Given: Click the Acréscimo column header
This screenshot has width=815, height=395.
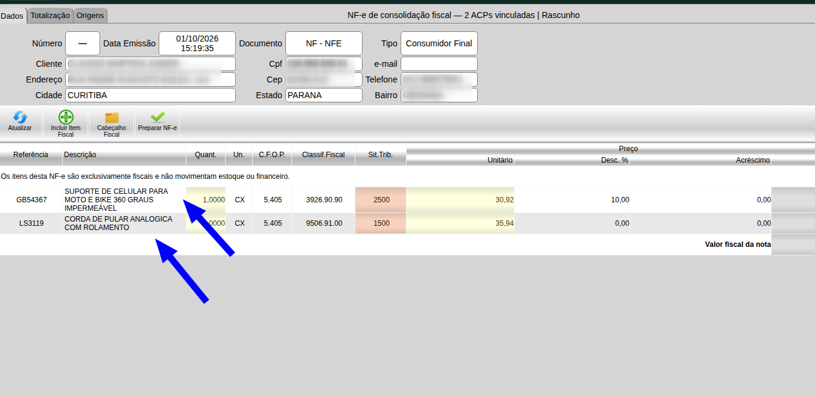Looking at the screenshot, I should (700, 160).
